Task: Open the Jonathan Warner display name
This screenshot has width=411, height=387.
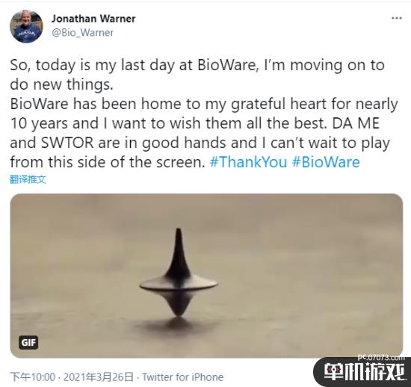Action: (93, 19)
